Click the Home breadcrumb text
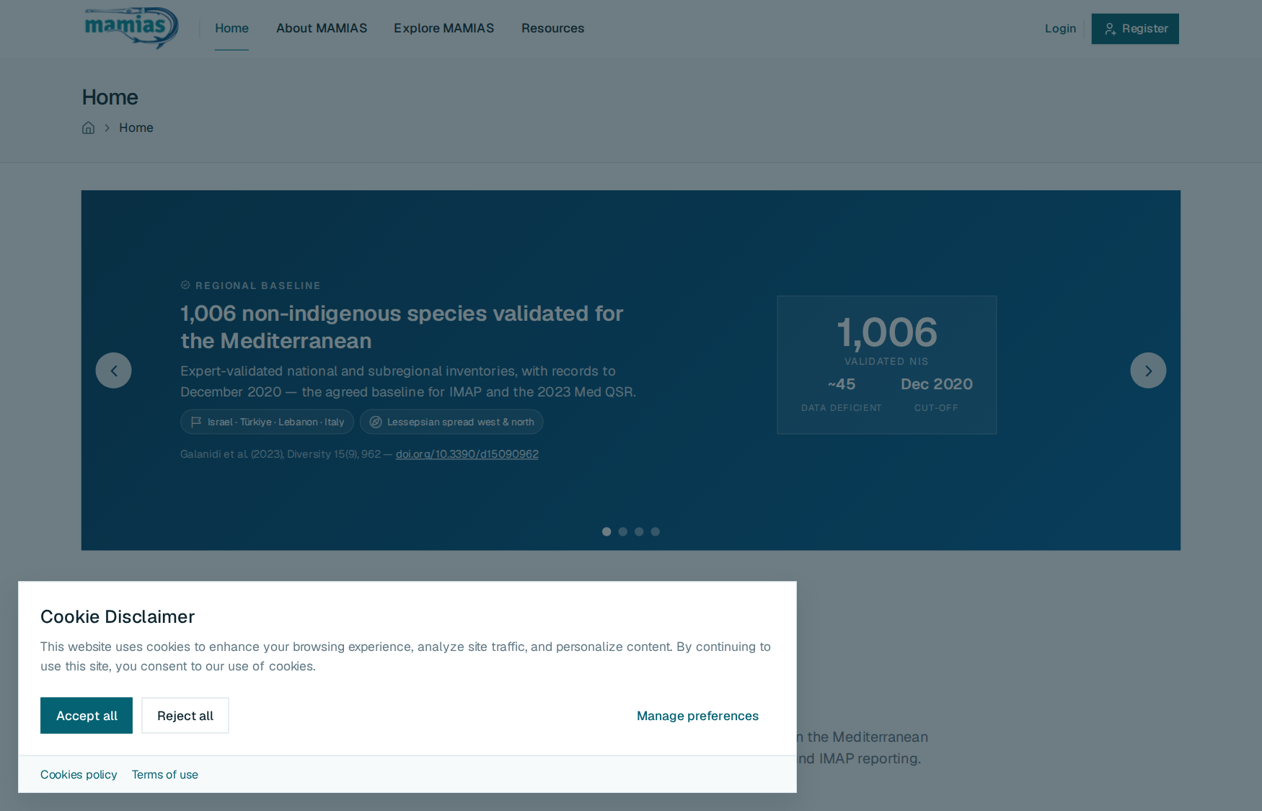Viewport: 1262px width, 811px height. point(136,128)
